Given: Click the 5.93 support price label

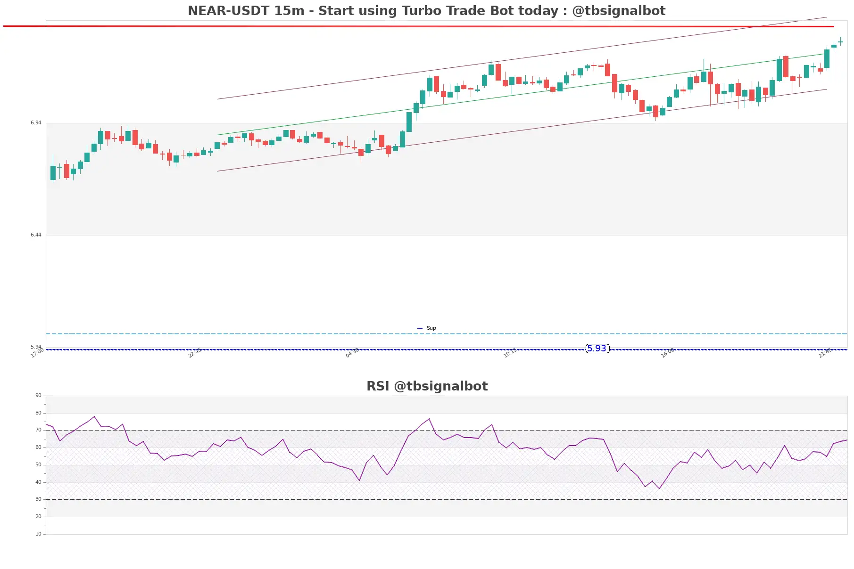Looking at the screenshot, I should 597,349.
